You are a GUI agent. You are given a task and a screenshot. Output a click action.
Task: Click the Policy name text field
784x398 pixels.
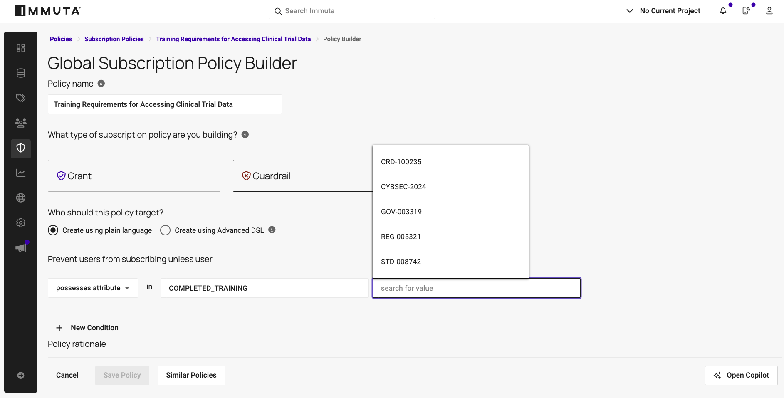pyautogui.click(x=165, y=104)
